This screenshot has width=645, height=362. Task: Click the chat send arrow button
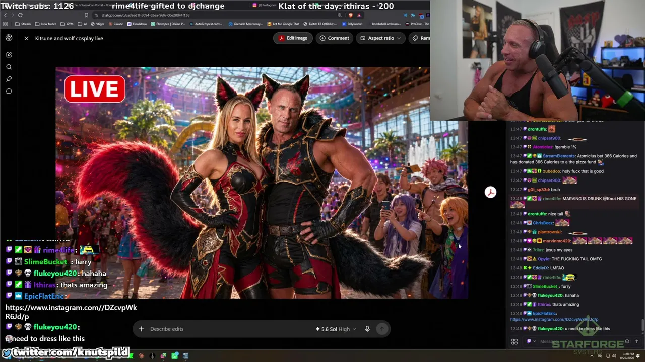point(636,342)
